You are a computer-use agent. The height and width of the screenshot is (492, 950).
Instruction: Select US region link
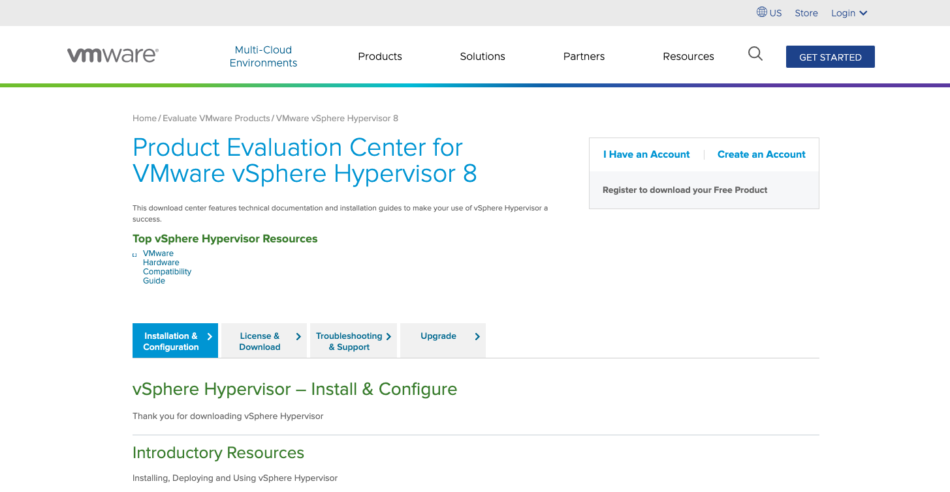pyautogui.click(x=776, y=13)
